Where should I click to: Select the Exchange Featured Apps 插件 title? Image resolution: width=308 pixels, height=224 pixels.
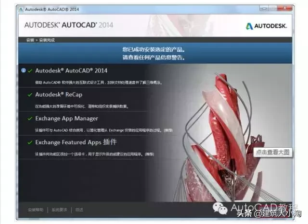(x=76, y=142)
